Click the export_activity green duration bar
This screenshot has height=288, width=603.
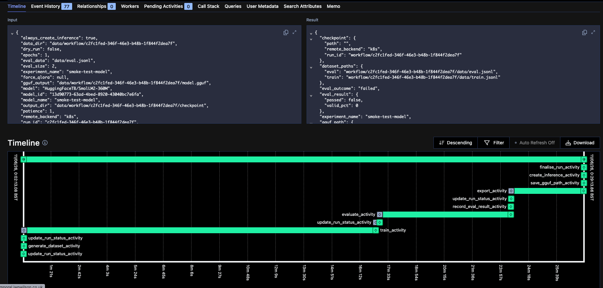point(548,191)
